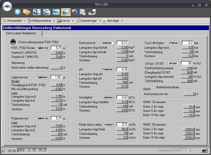Click the pump symbol beside Dricksvattenpumpar P301 P302

pyautogui.click(x=13, y=42)
